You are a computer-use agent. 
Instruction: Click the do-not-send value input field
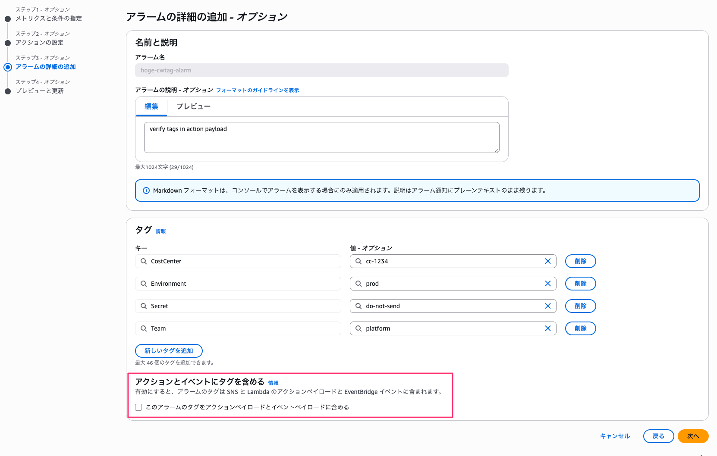[453, 306]
